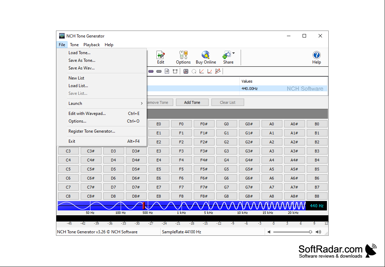Click the red frequency slider marker
The image size is (385, 267).
click(x=144, y=206)
